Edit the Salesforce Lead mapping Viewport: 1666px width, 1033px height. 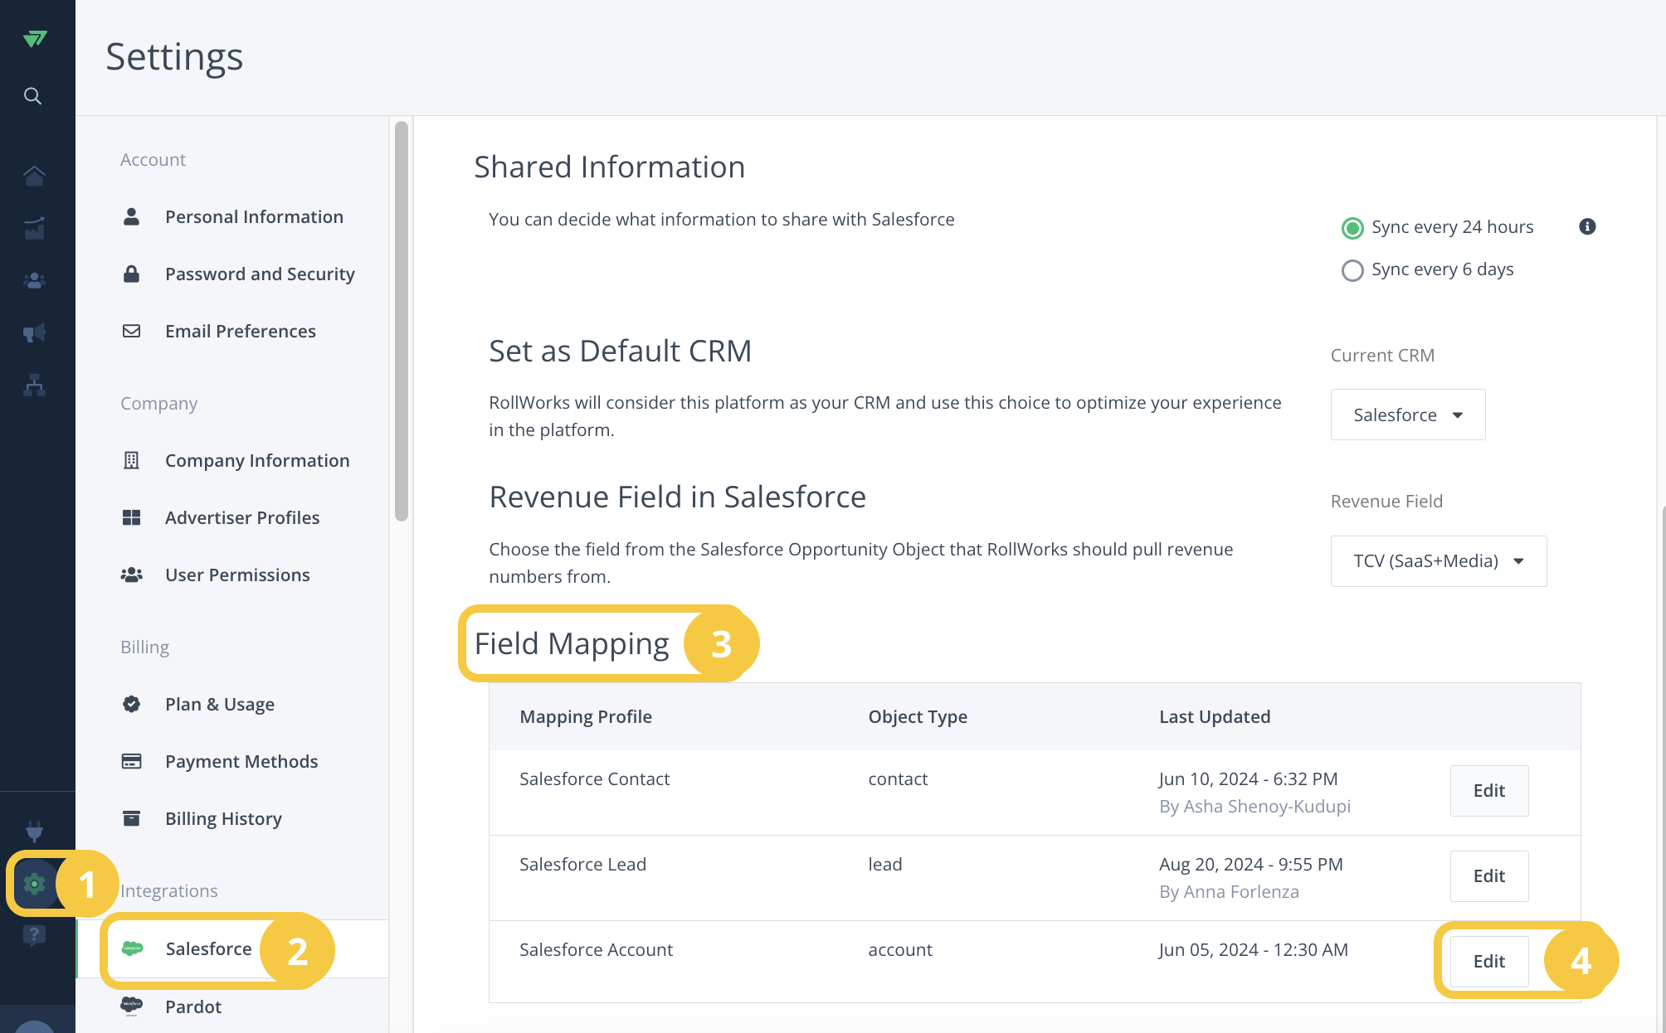tap(1489, 876)
